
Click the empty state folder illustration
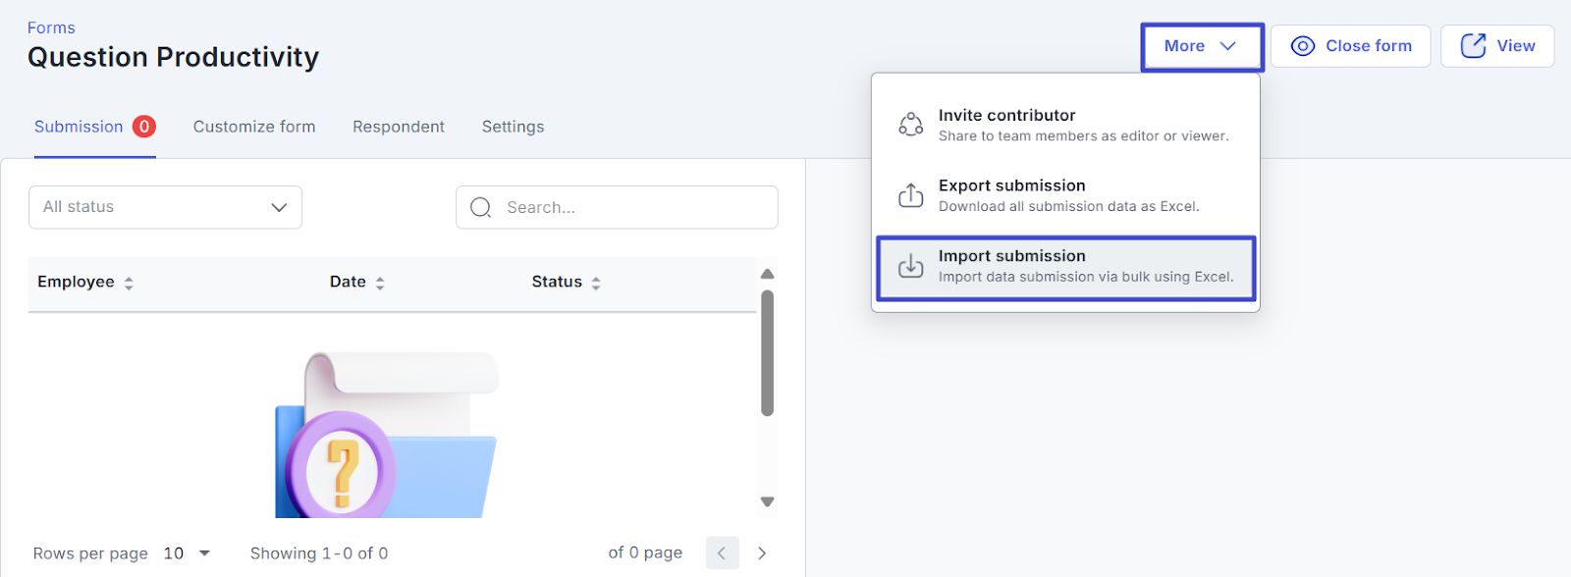(386, 436)
